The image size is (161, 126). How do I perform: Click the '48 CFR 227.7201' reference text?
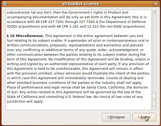[49, 22]
